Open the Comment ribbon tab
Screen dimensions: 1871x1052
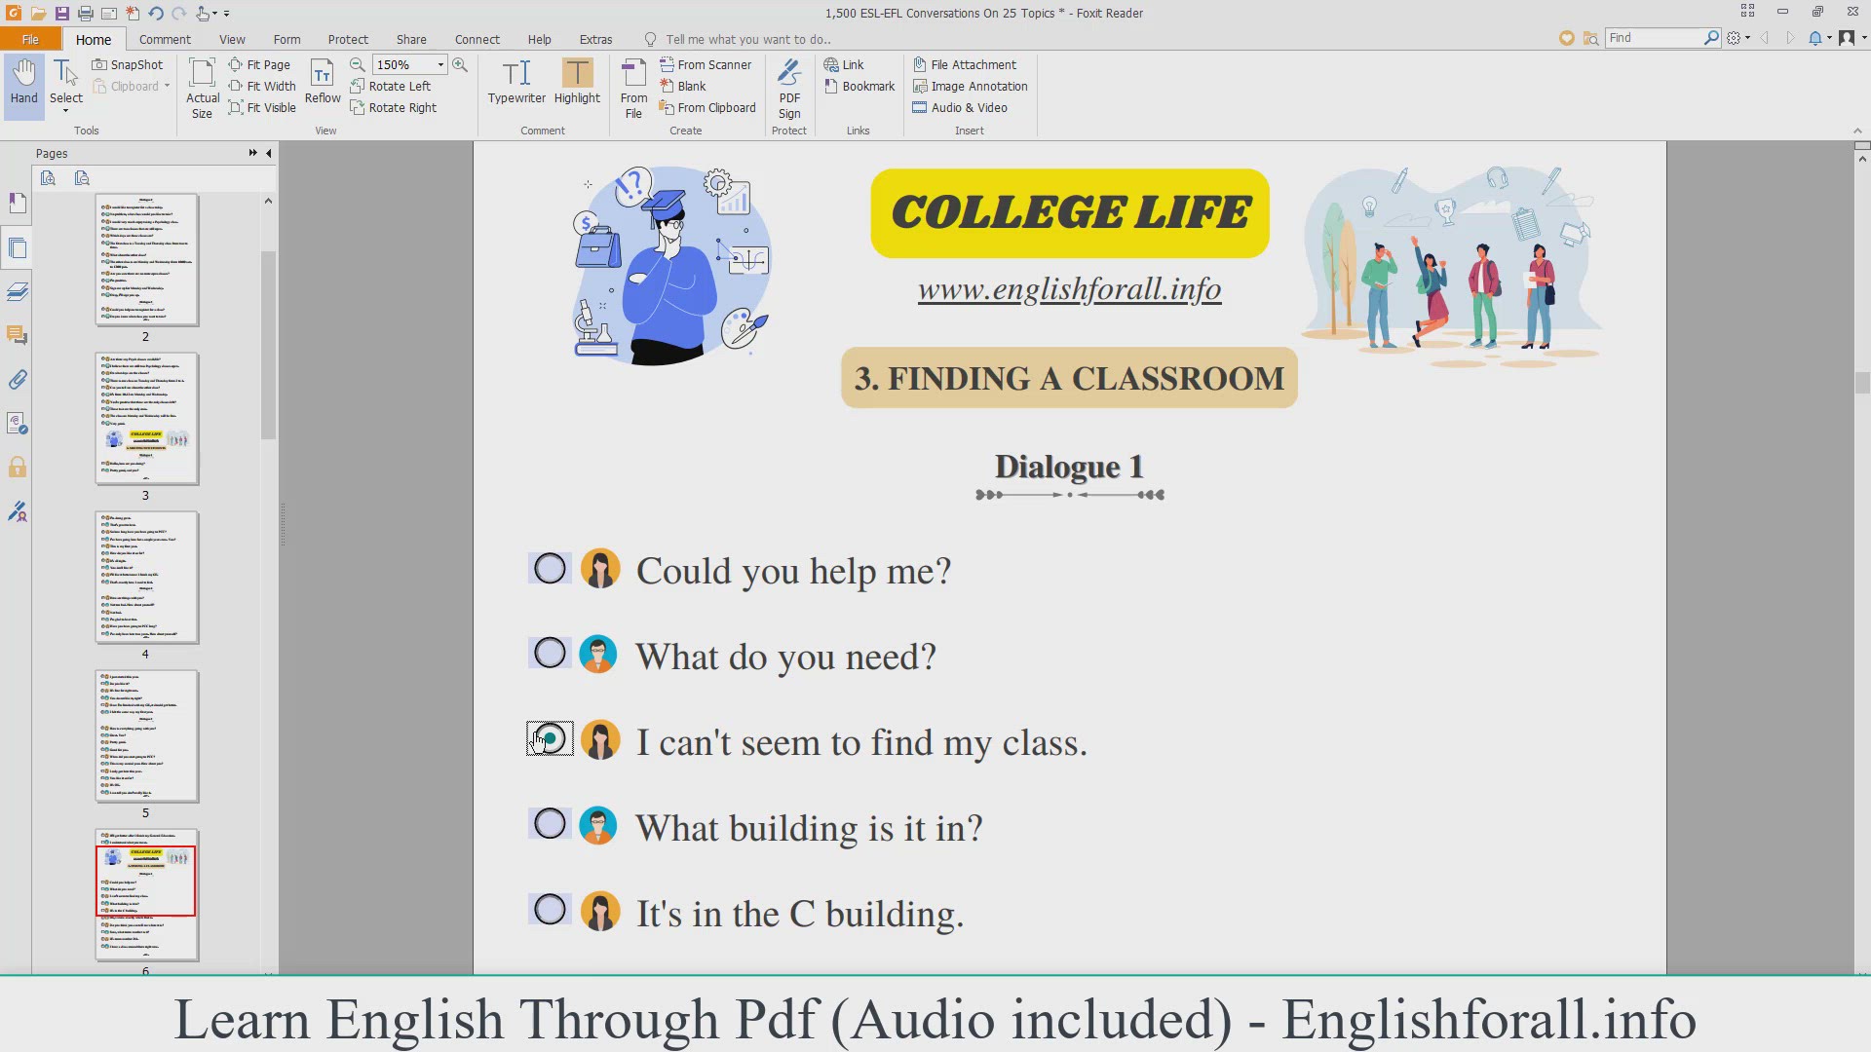point(165,39)
